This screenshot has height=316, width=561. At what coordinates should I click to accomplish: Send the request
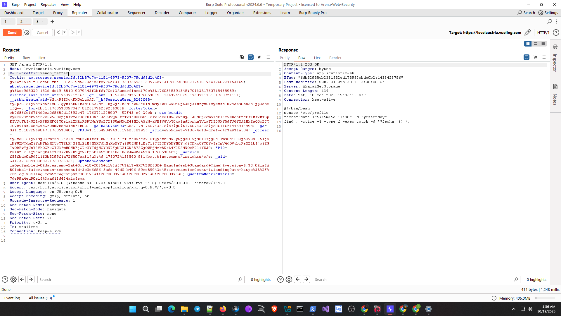tap(12, 32)
